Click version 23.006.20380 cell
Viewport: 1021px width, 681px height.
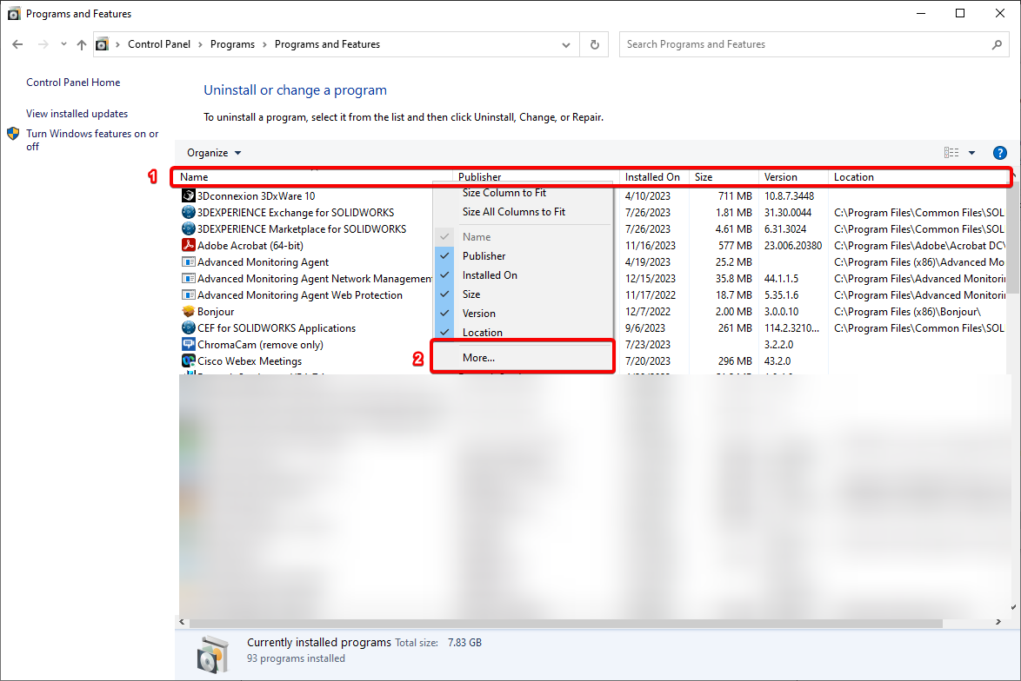pos(792,246)
